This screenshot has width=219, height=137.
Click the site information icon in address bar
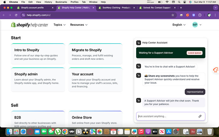tap(23, 15)
